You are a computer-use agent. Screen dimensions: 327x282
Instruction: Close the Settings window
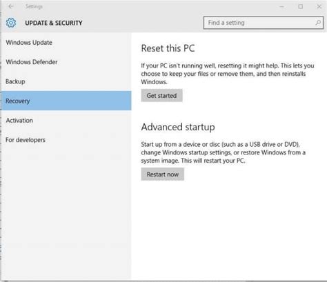coord(319,7)
